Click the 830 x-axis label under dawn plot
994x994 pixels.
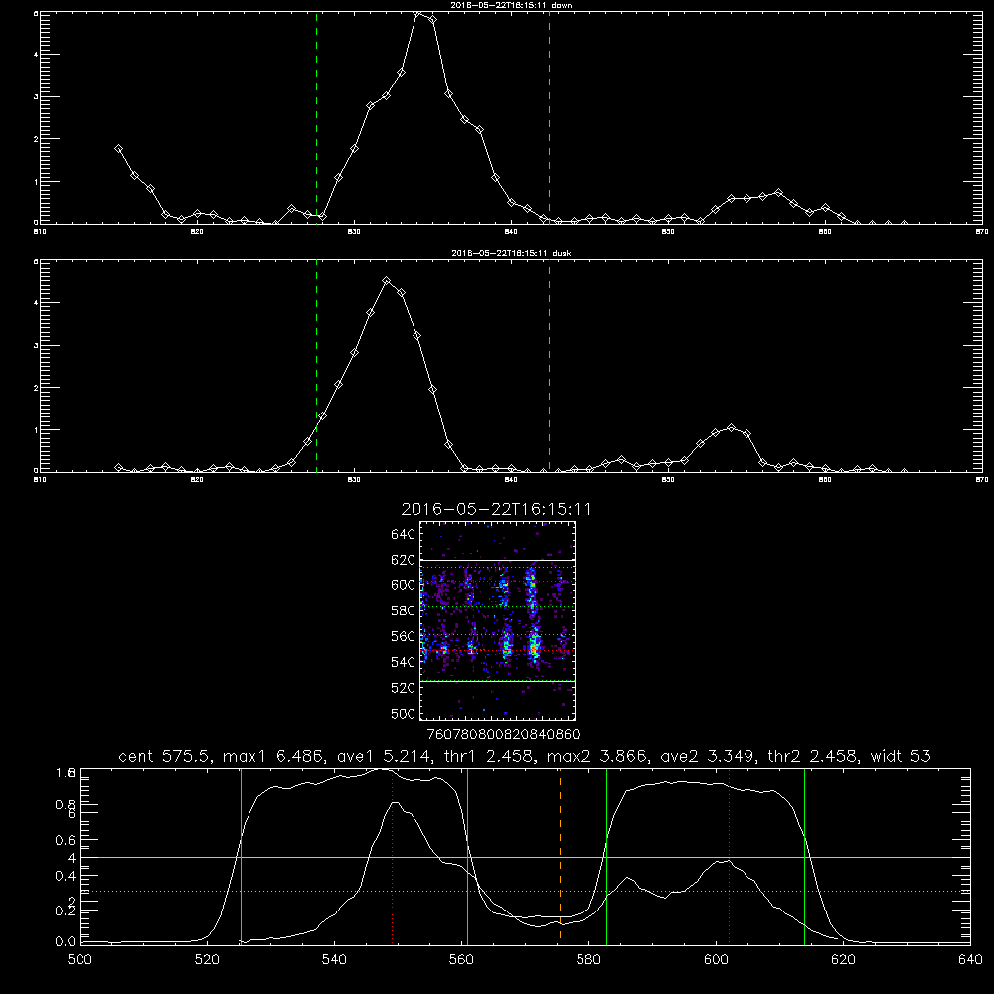(354, 232)
